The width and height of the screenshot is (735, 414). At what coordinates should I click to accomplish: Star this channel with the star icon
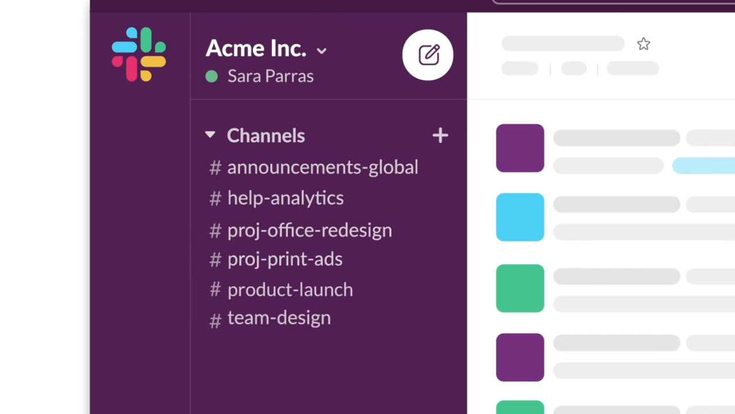click(643, 44)
